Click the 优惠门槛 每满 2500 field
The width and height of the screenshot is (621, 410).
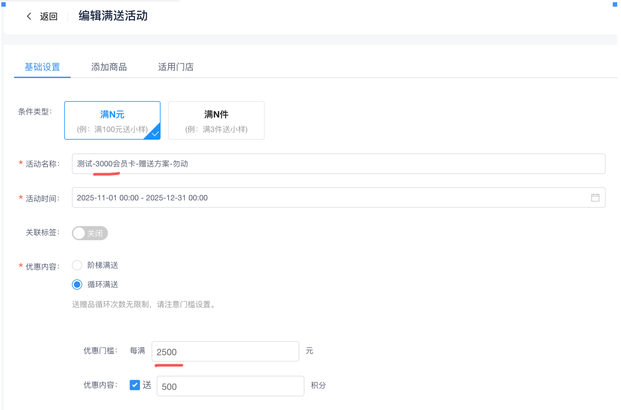tap(225, 352)
